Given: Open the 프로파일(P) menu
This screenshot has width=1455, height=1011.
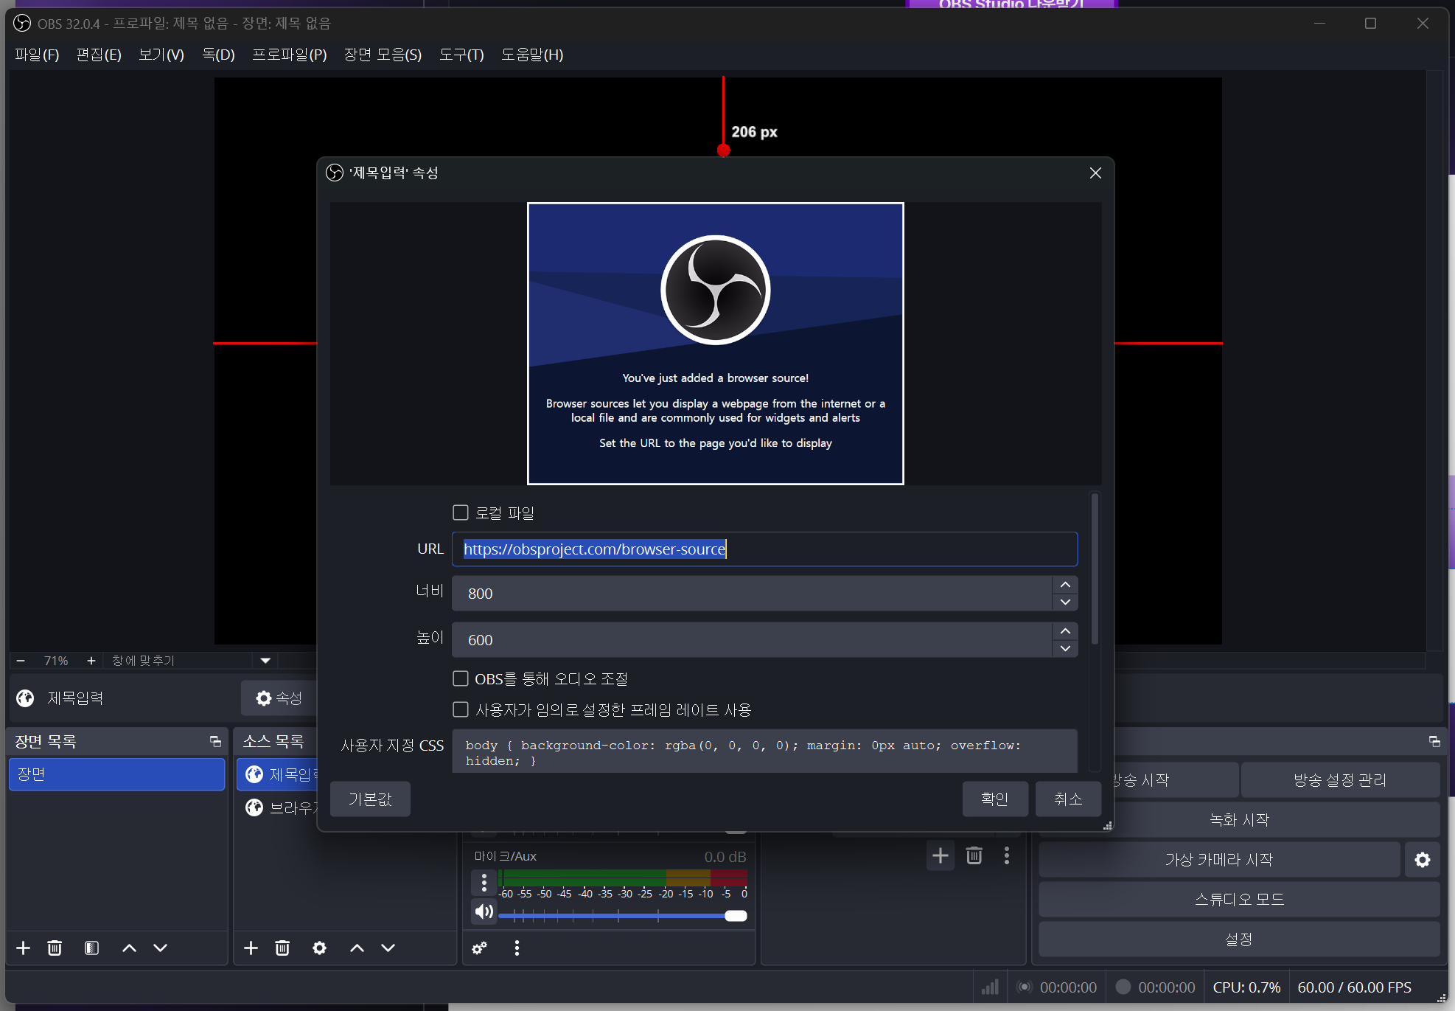Looking at the screenshot, I should [x=289, y=55].
